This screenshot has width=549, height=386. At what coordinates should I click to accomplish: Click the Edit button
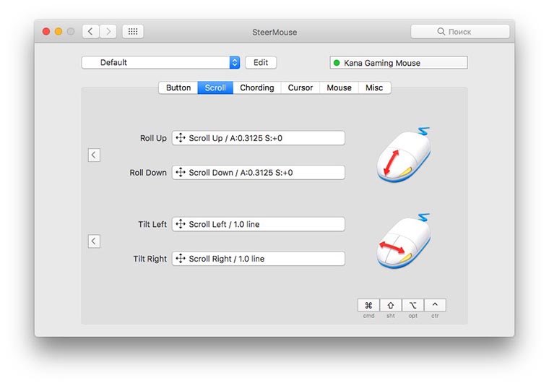point(261,63)
